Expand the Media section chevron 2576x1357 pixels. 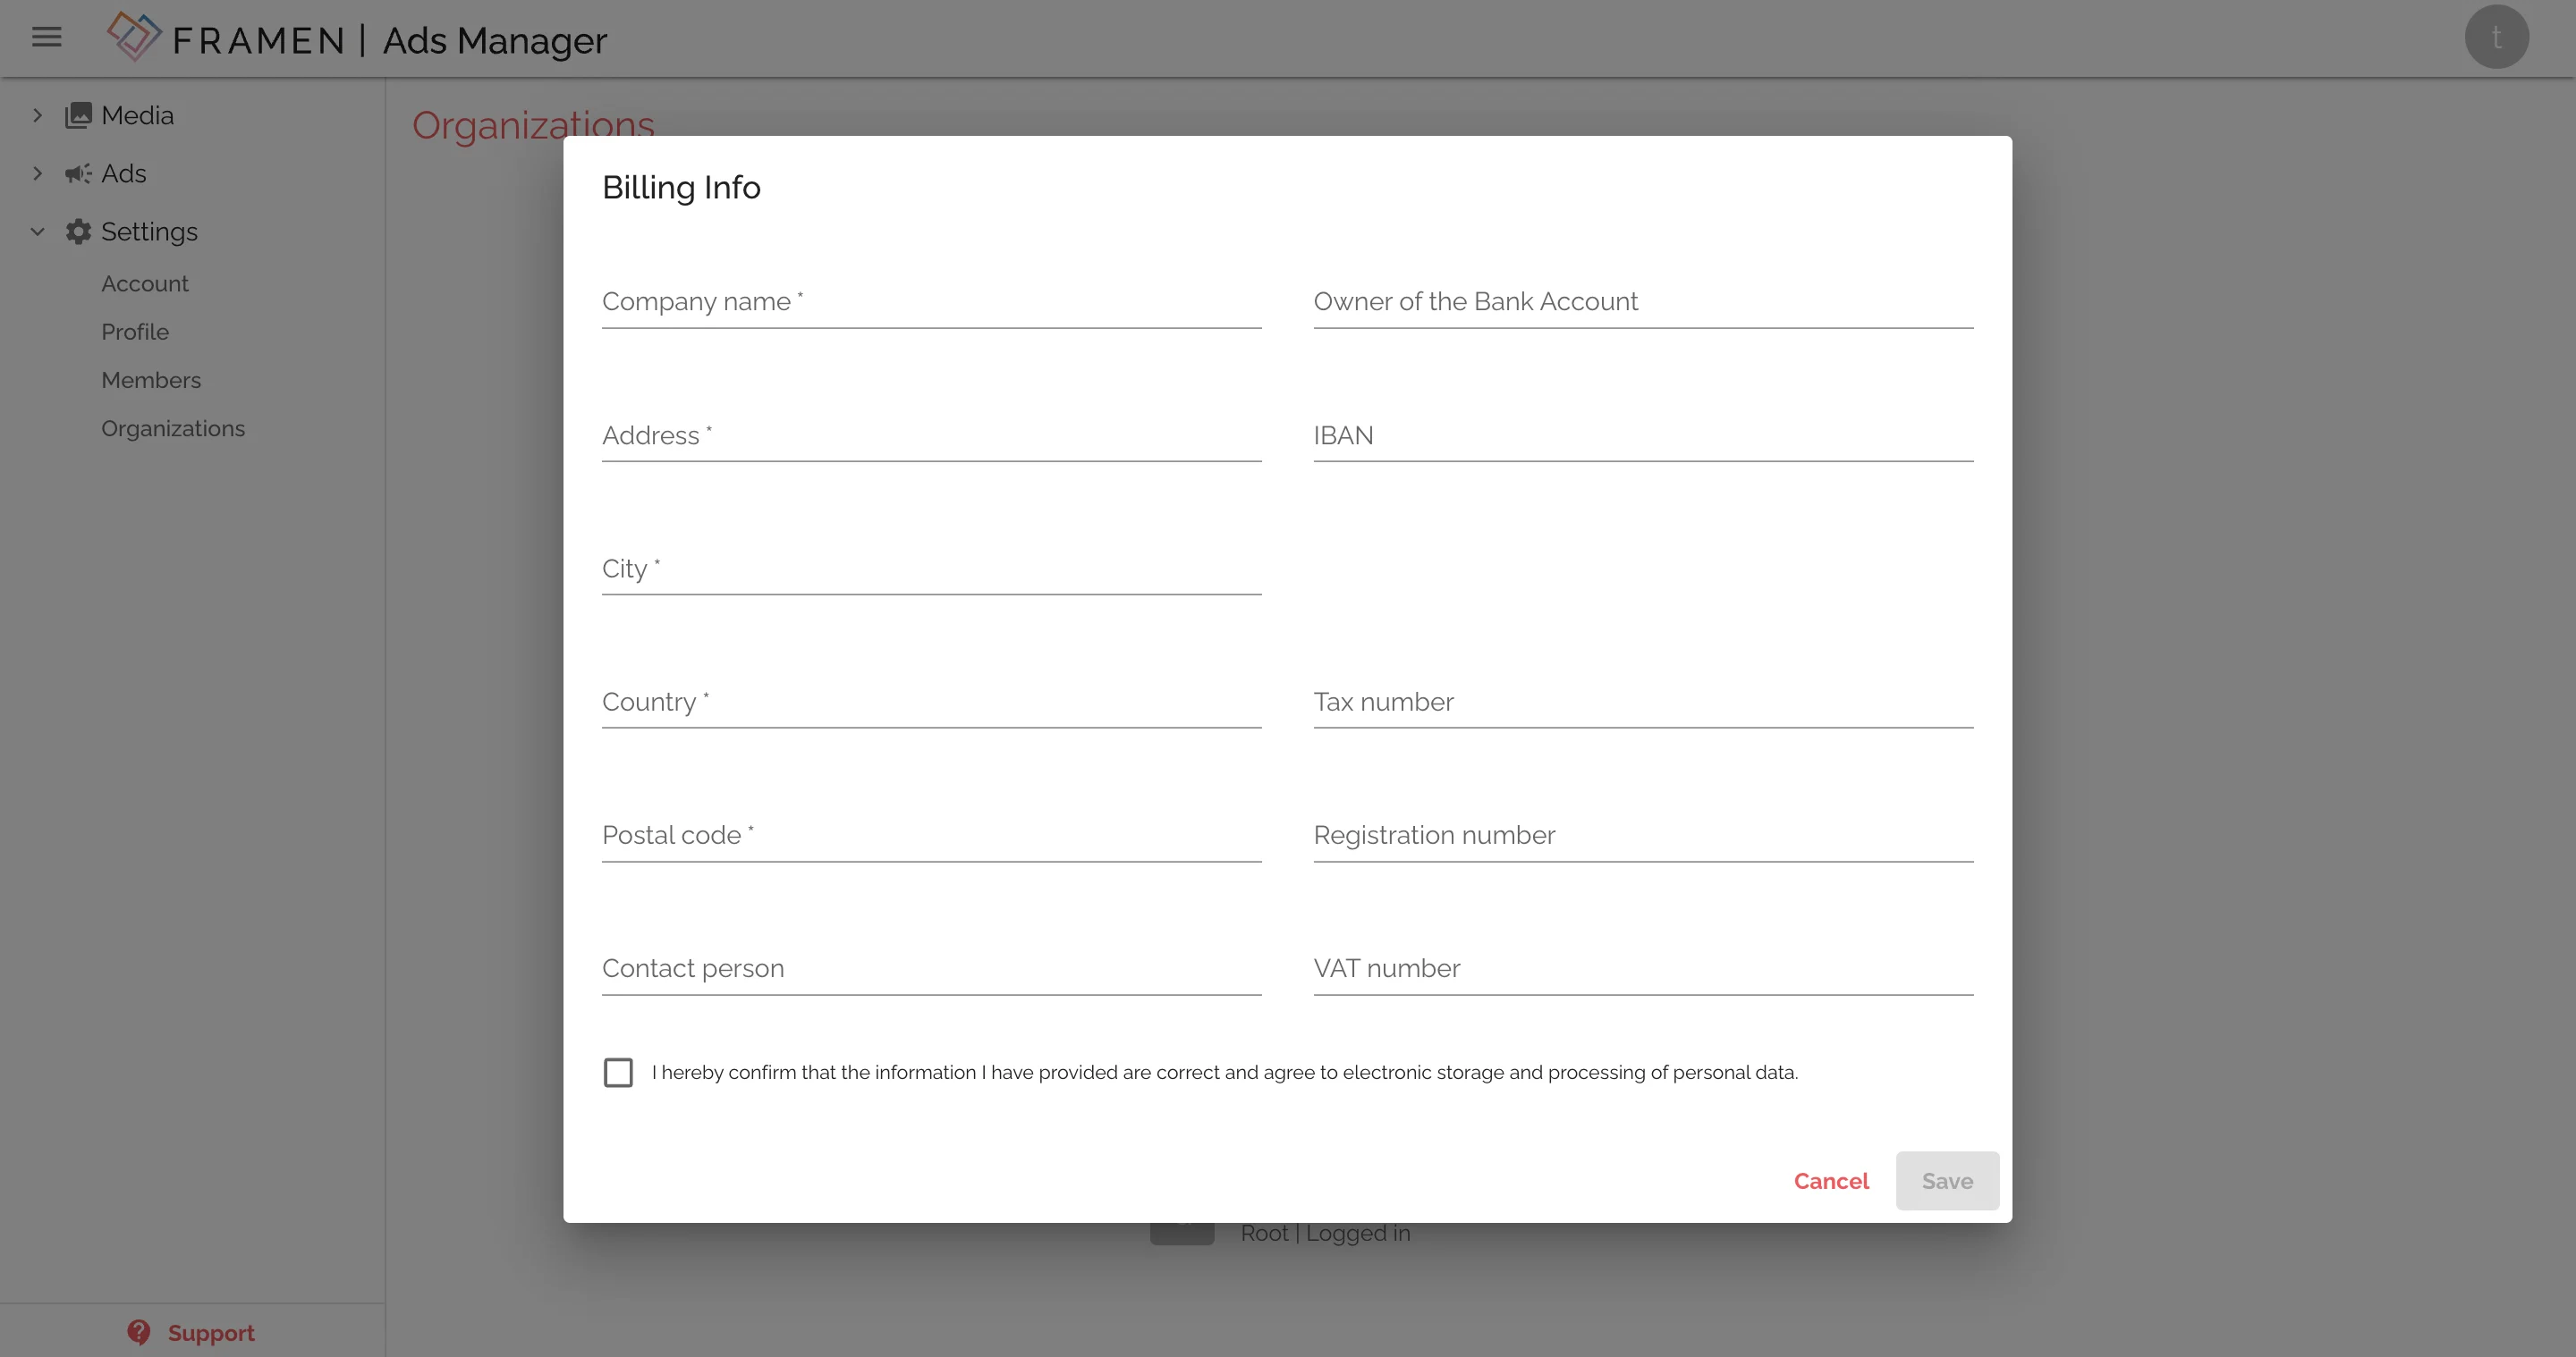point(37,116)
